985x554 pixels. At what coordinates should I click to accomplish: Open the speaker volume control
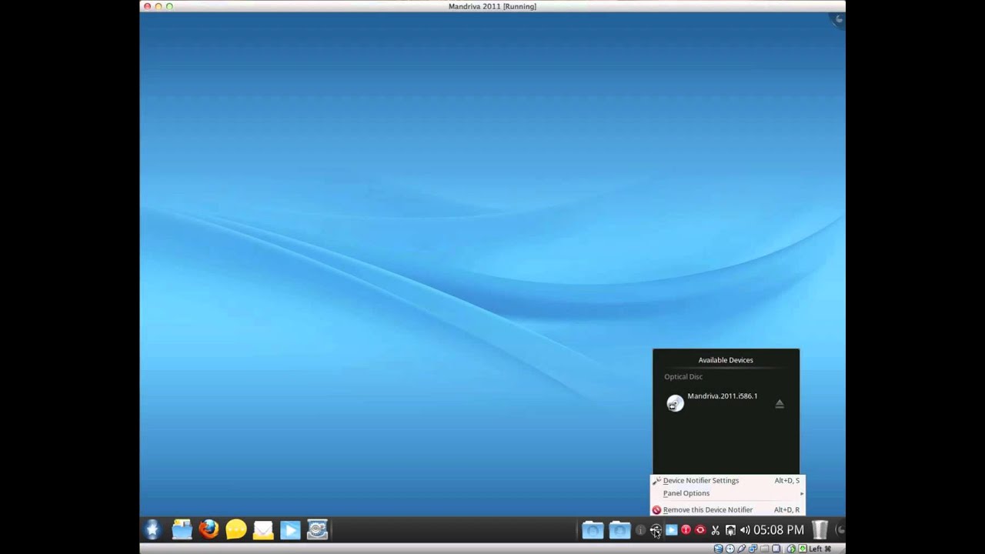744,530
